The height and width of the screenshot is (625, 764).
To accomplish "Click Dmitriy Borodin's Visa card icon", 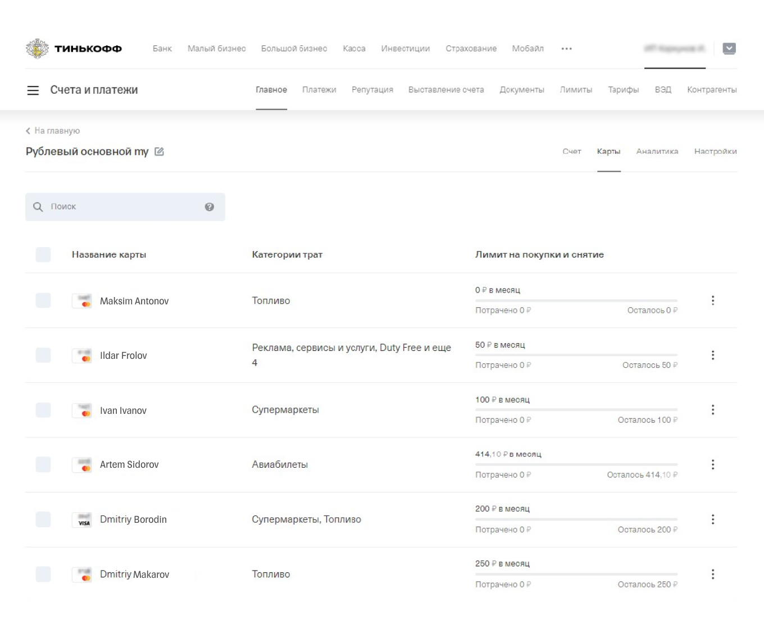I will [84, 520].
